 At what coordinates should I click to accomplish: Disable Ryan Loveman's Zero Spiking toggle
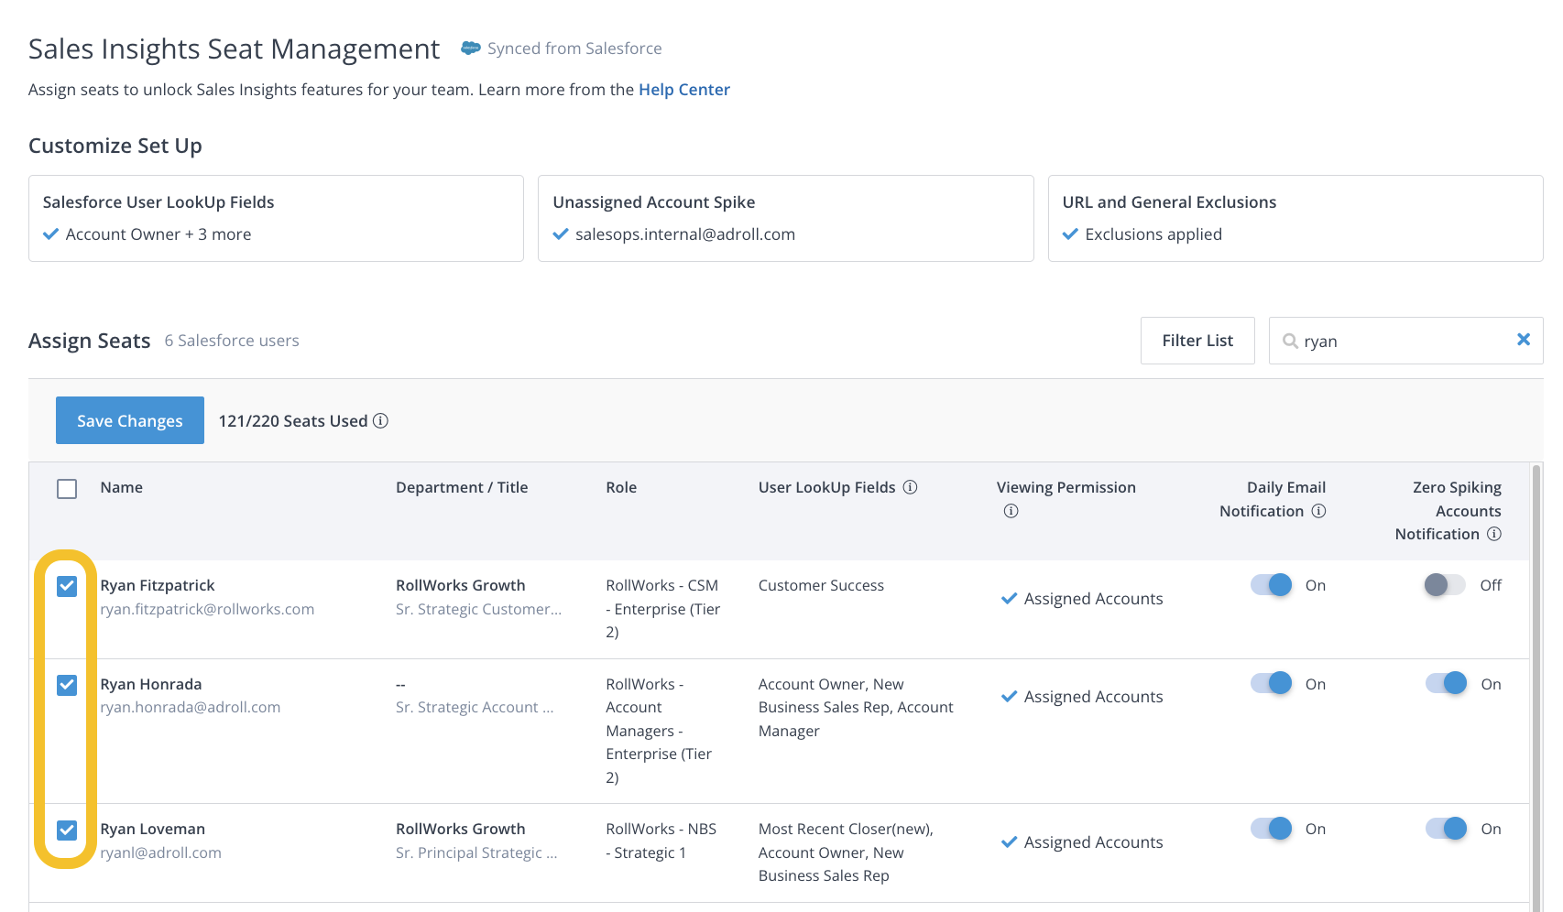click(1445, 829)
